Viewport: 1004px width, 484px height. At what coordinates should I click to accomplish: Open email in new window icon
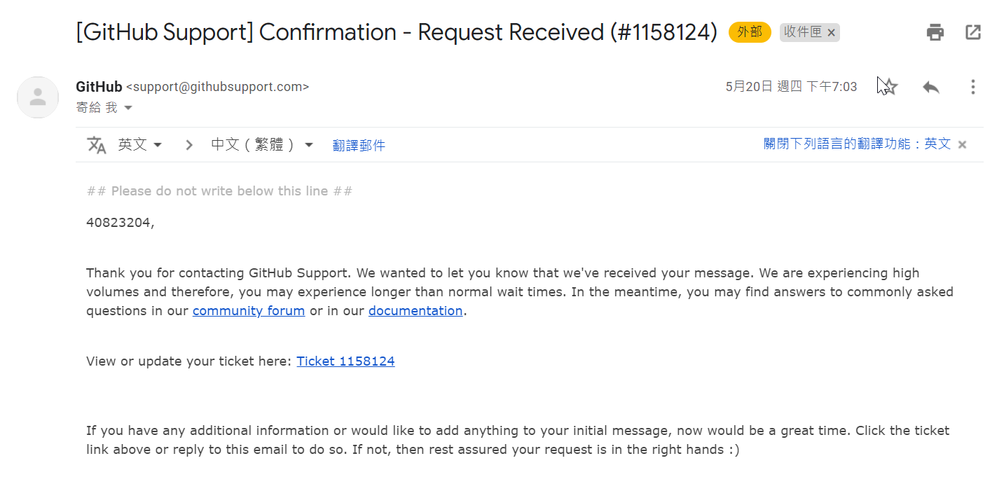(973, 32)
